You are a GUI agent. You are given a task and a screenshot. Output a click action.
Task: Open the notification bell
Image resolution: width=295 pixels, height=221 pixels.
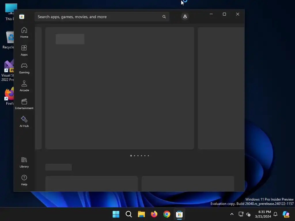[275, 214]
